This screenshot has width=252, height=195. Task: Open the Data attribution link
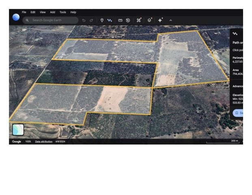click(x=44, y=142)
